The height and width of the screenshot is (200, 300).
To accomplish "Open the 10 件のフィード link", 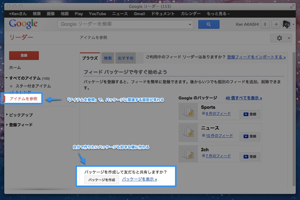I will click(219, 136).
